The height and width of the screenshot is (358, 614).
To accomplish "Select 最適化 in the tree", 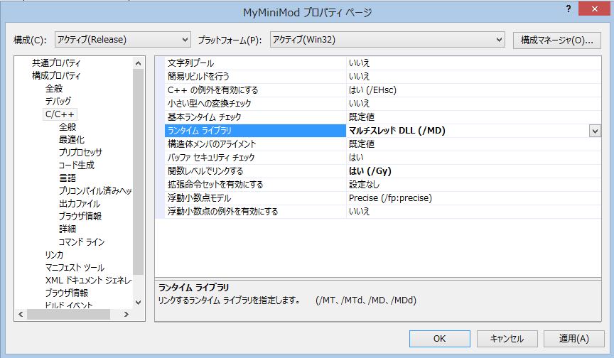I will coord(71,140).
